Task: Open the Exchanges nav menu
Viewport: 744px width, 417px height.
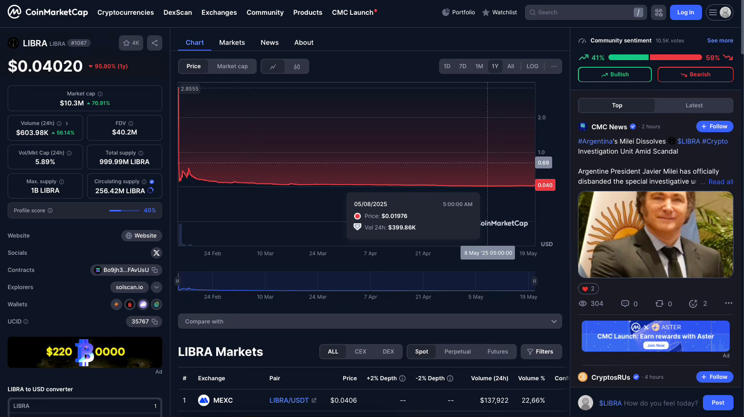Action: point(219,12)
